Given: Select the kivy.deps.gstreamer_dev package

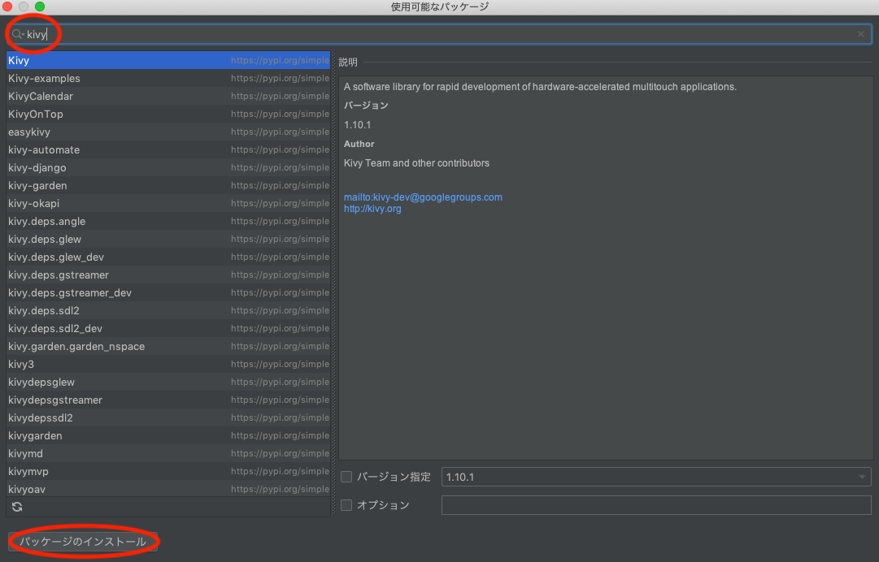Looking at the screenshot, I should pyautogui.click(x=168, y=292).
